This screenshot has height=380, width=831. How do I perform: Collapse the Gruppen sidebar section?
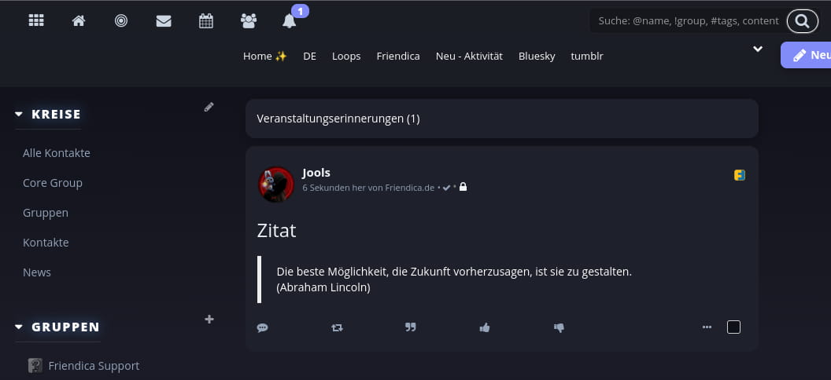click(20, 327)
